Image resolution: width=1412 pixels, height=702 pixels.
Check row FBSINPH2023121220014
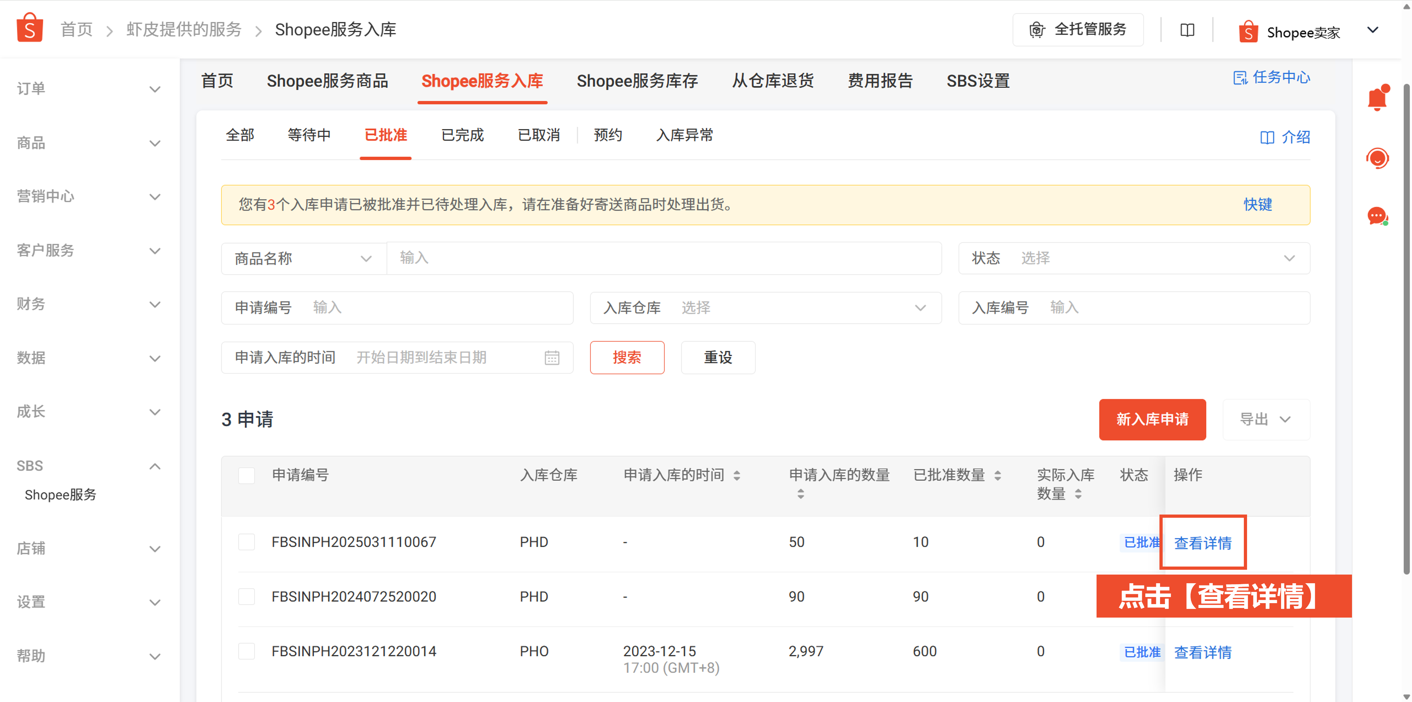(x=247, y=652)
